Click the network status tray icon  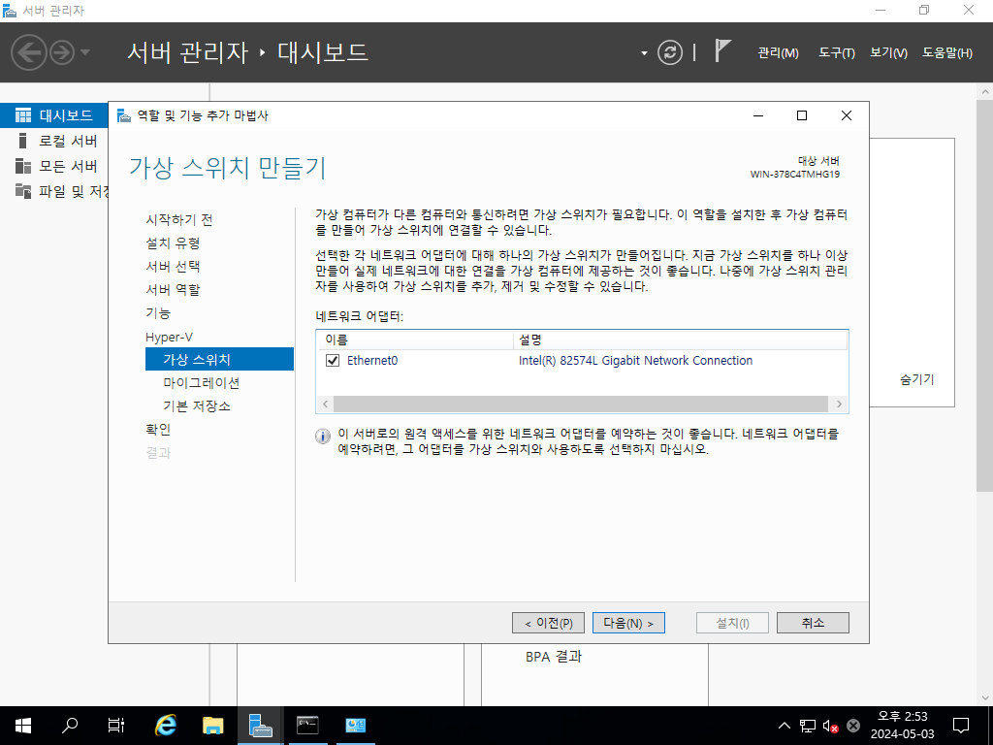[x=808, y=726]
